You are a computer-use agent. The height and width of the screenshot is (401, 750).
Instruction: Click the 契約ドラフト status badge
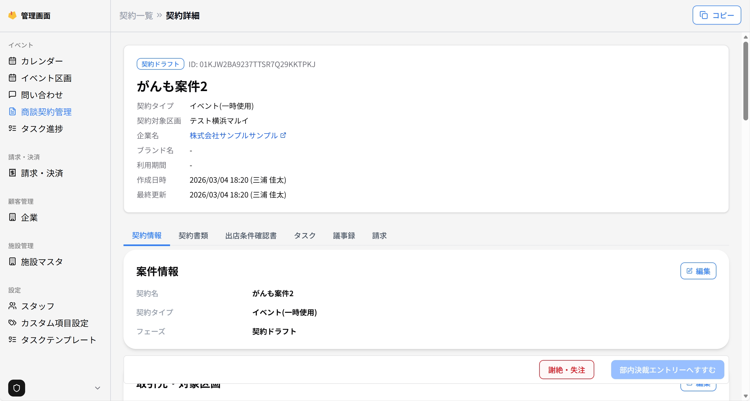click(161, 64)
